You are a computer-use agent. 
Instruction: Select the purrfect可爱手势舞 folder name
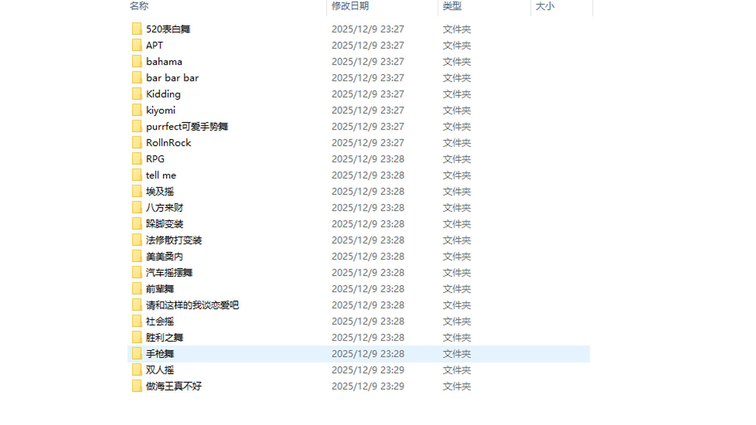point(187,127)
